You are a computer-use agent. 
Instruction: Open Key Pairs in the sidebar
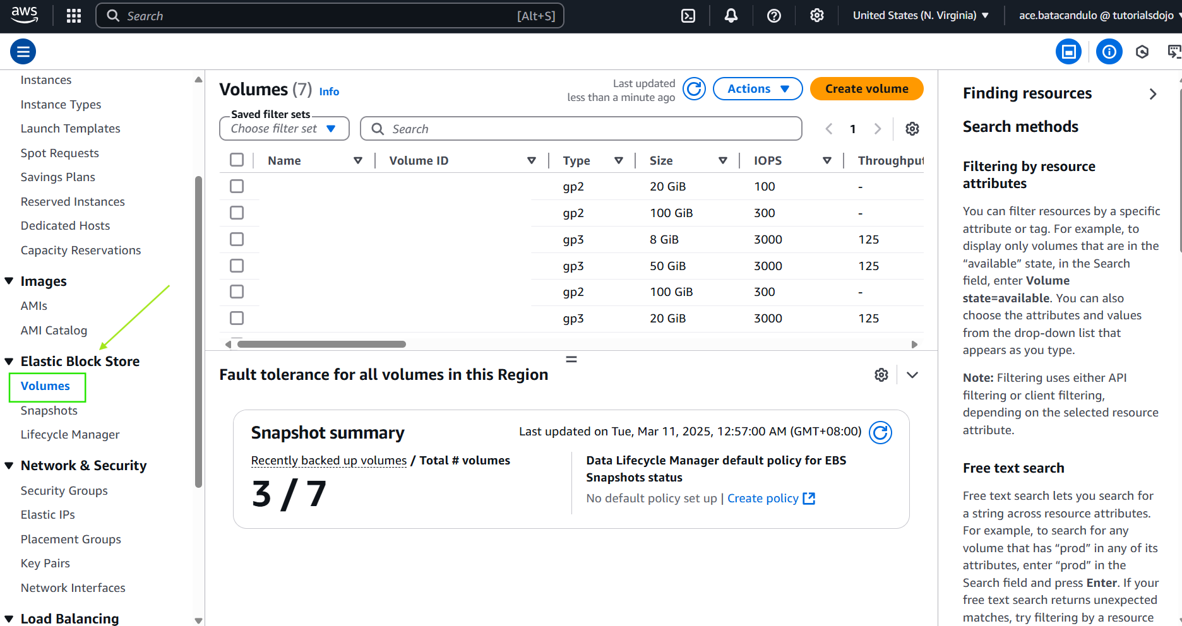click(x=45, y=564)
